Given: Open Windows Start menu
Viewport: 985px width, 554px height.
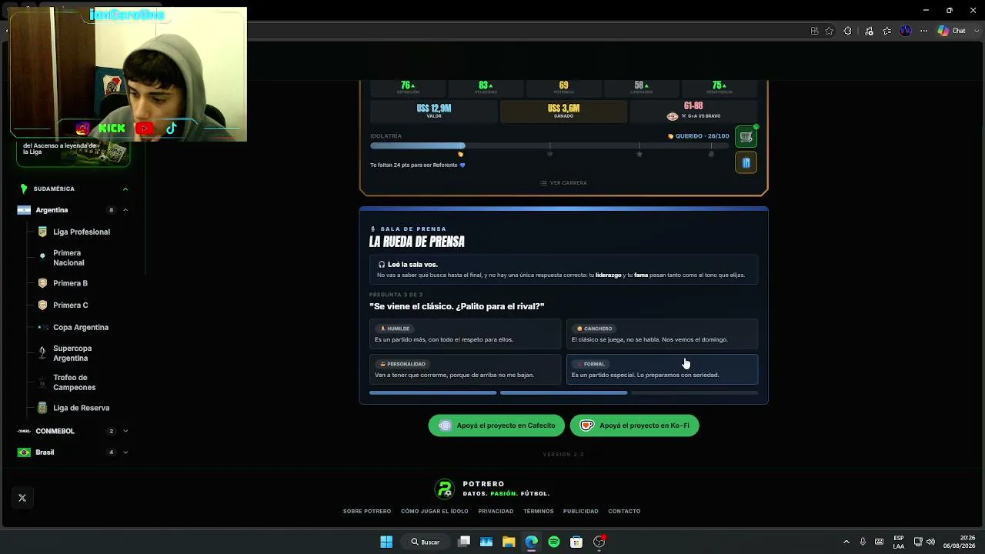Looking at the screenshot, I should tap(386, 542).
